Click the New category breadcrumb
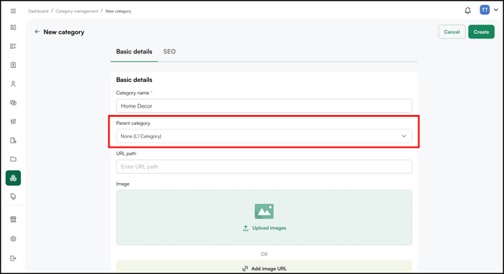The width and height of the screenshot is (504, 274). coord(118,11)
